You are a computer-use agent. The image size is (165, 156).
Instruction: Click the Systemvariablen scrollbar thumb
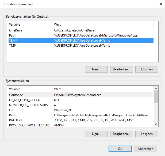click(x=156, y=97)
